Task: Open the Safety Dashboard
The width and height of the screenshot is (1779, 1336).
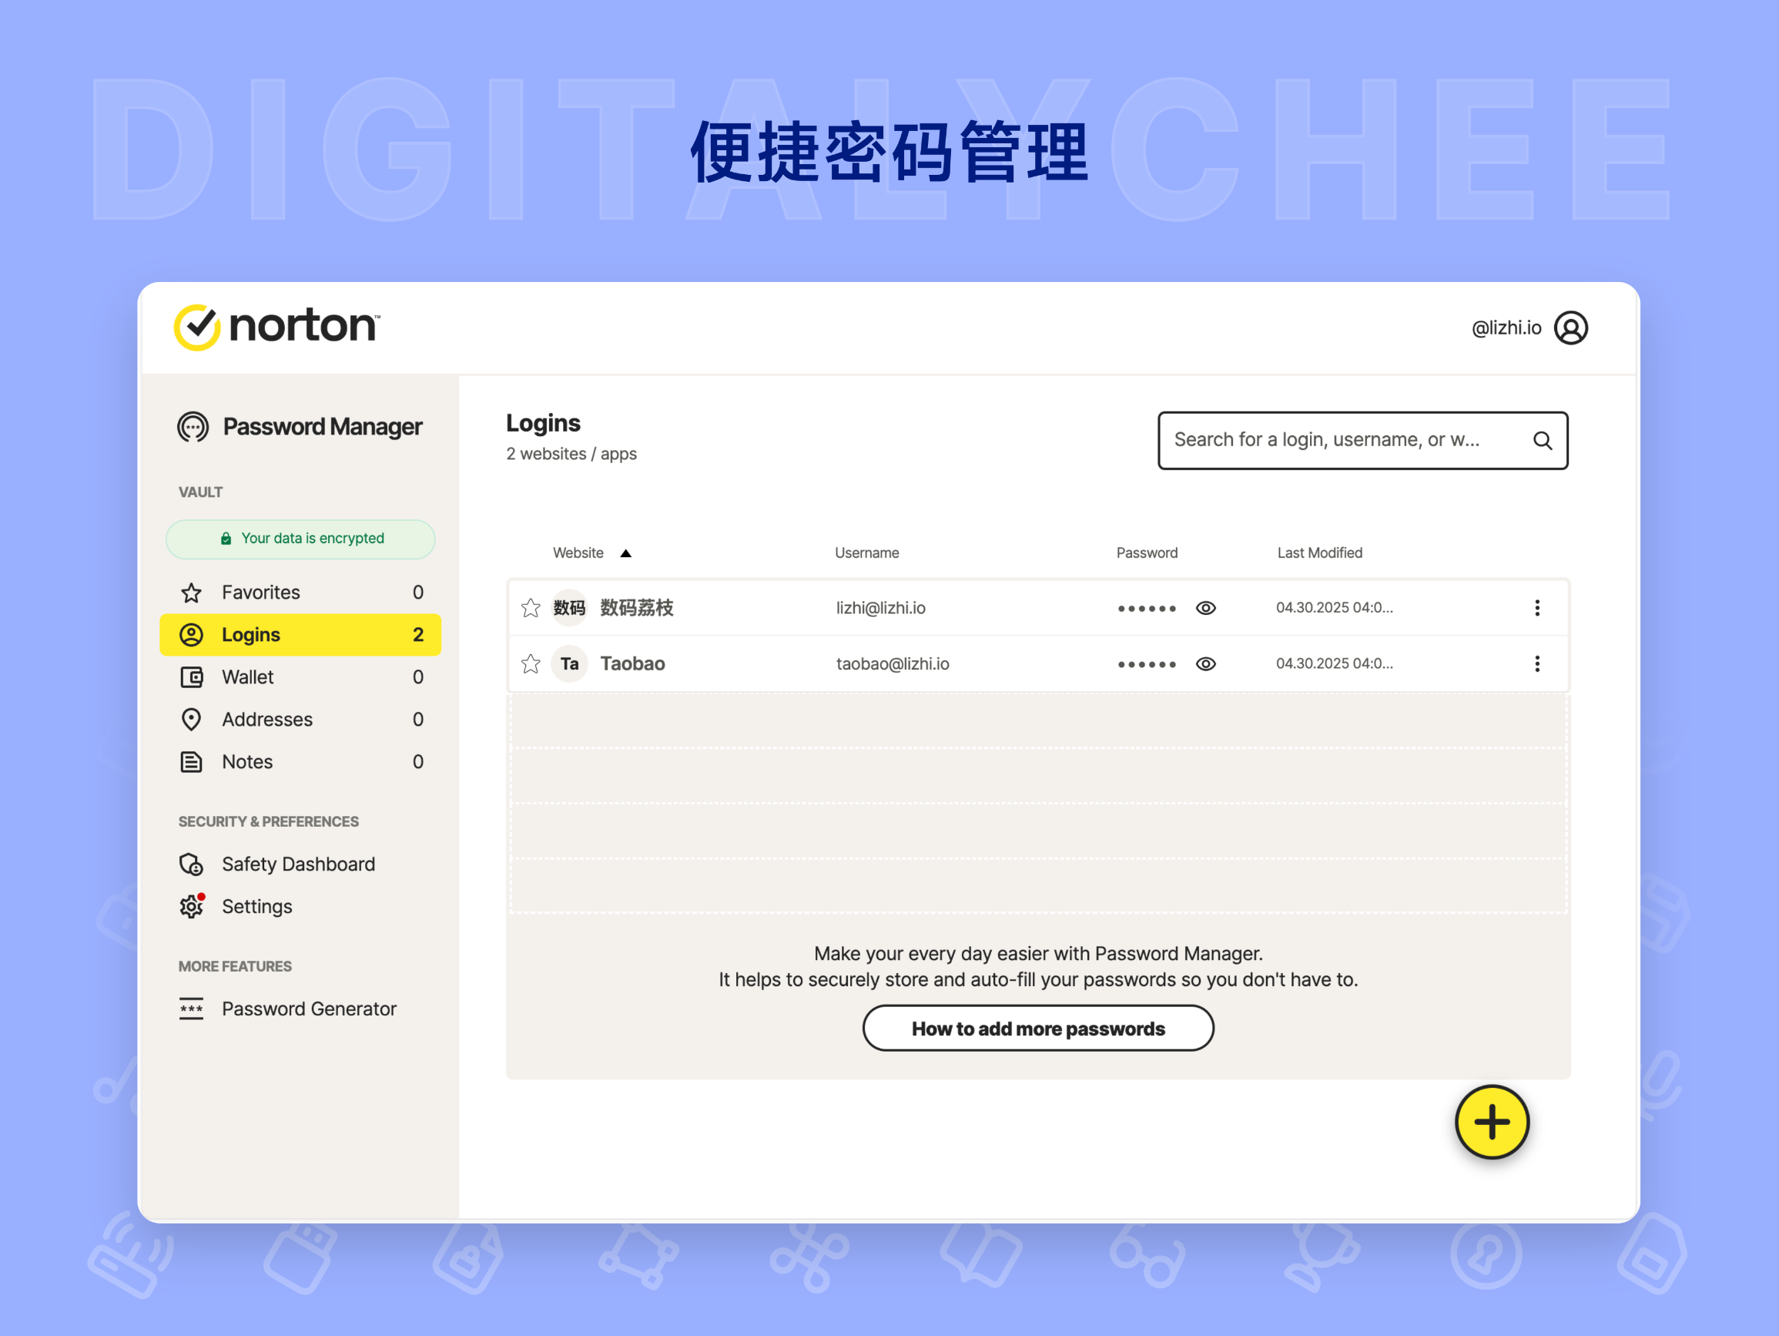Action: pos(297,864)
